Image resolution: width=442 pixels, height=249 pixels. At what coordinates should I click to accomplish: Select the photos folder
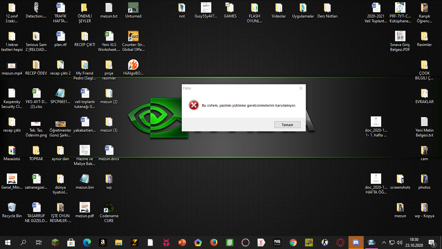pos(425,182)
